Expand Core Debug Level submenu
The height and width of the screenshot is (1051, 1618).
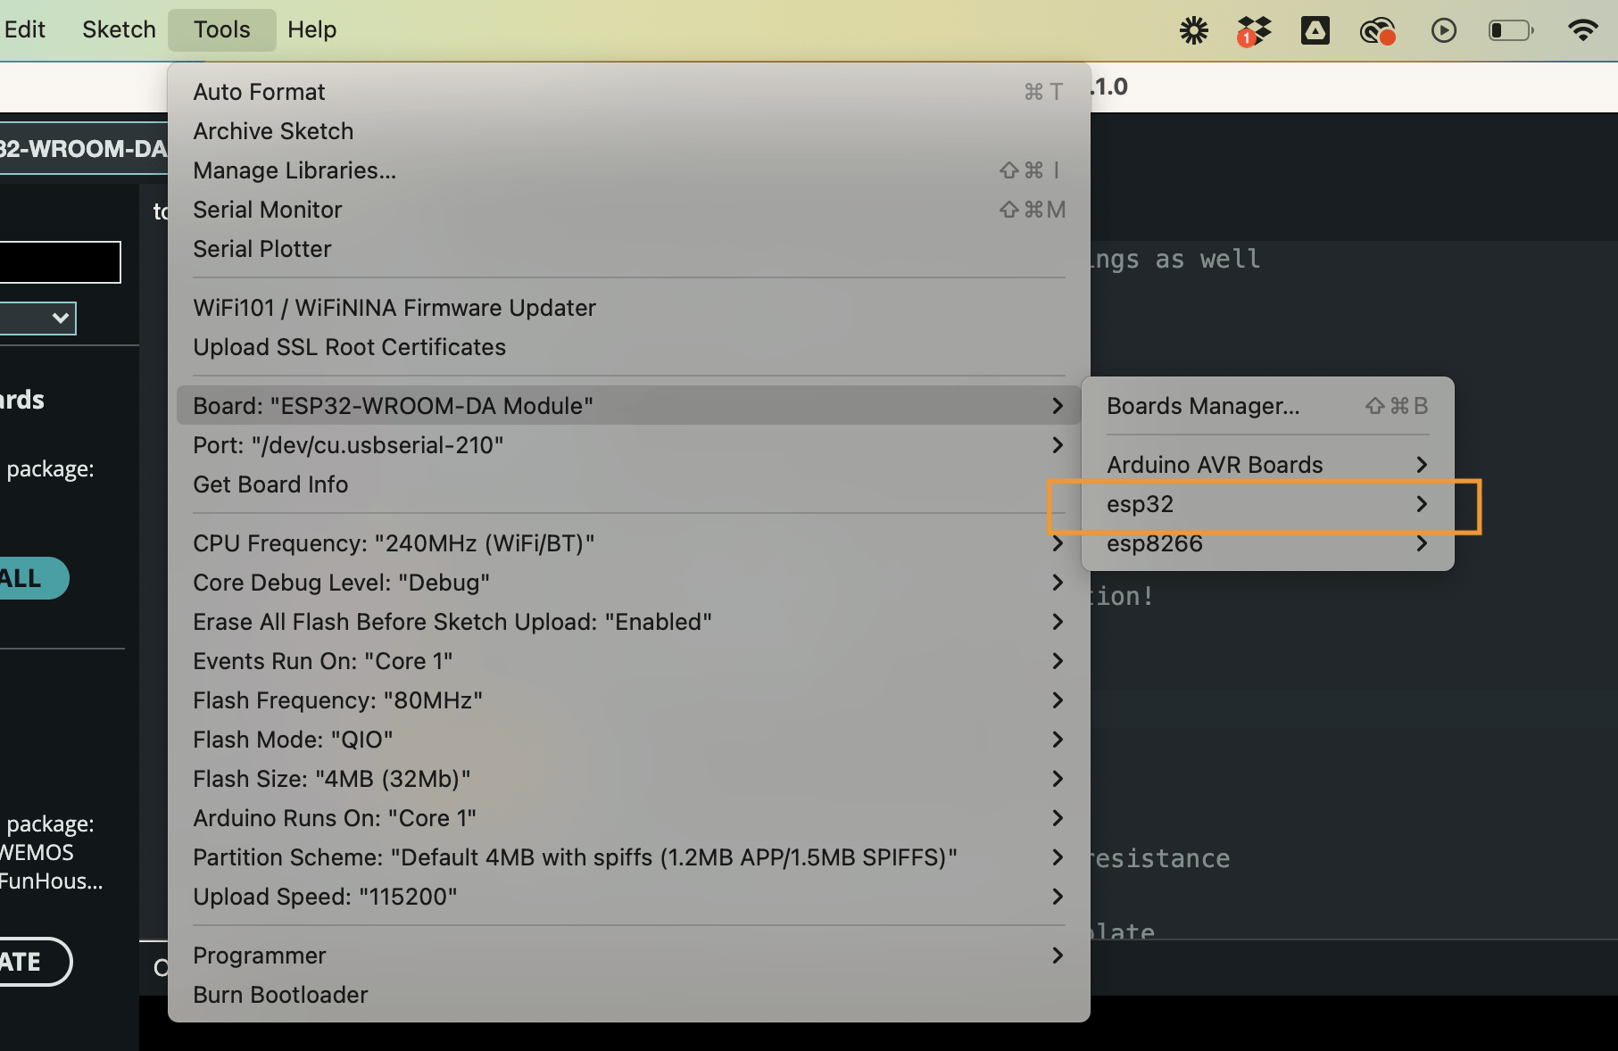tap(628, 583)
